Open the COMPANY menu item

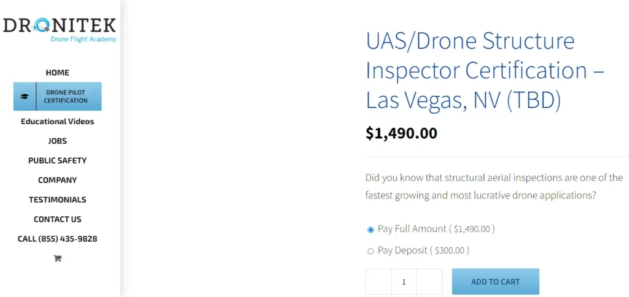click(x=58, y=180)
